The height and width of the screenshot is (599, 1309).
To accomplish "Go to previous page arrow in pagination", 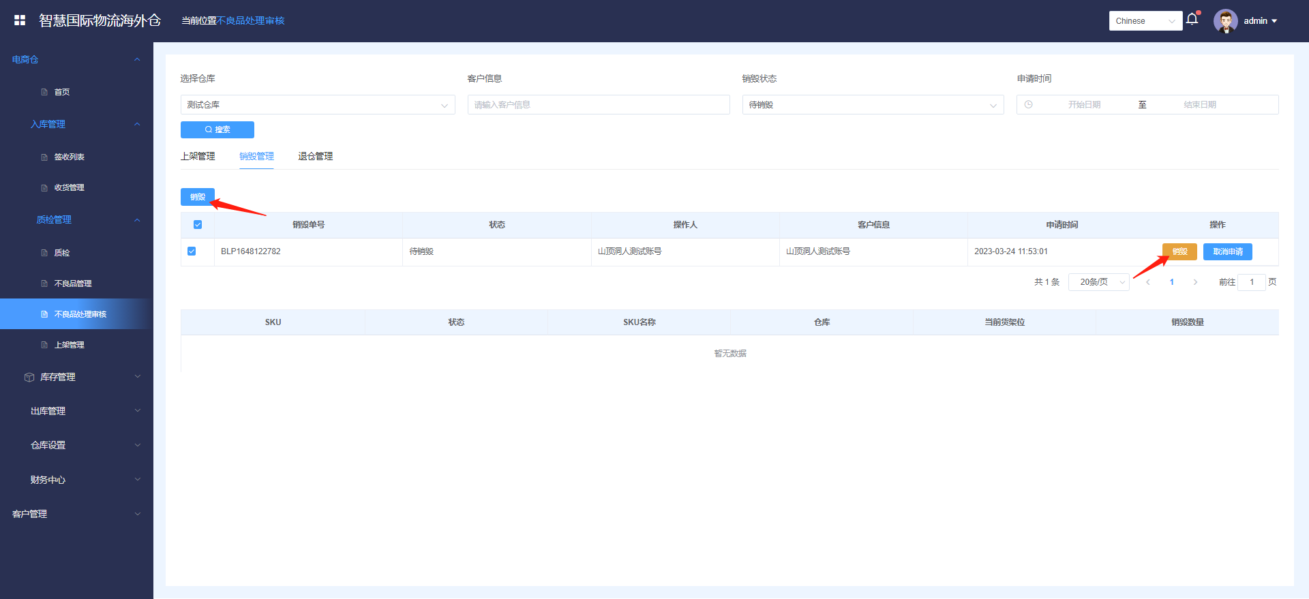I will point(1148,282).
